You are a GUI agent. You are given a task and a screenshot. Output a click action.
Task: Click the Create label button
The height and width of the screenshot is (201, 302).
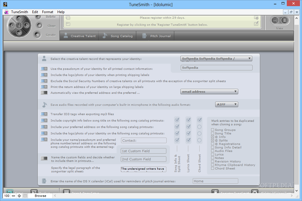[51, 35]
